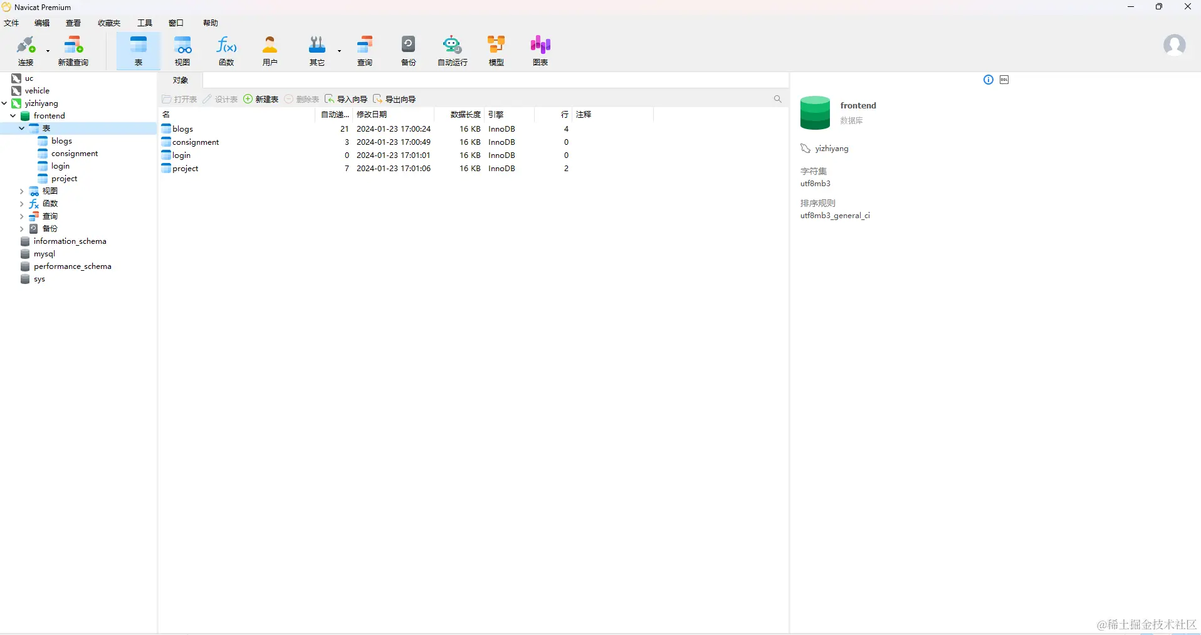The height and width of the screenshot is (635, 1201).
Task: Select the blogs row in object list
Action: tap(406, 129)
